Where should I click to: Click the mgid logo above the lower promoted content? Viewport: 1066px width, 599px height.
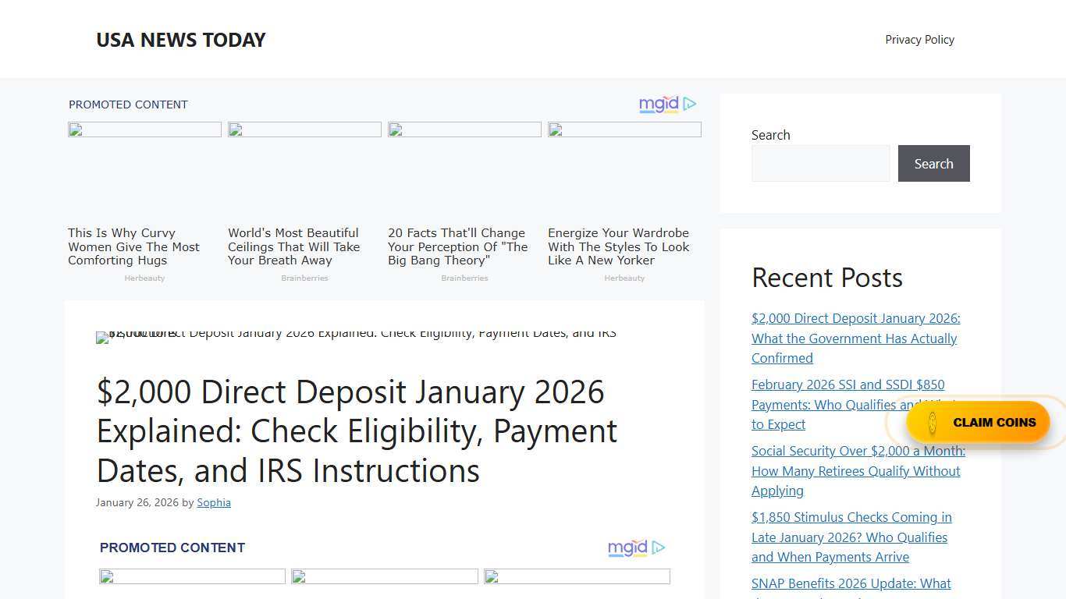(x=627, y=548)
